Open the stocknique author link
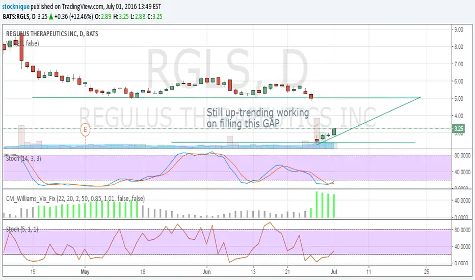The height and width of the screenshot is (280, 475). coord(16,6)
